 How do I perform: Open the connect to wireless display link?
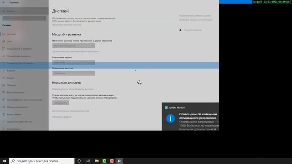[73, 89]
